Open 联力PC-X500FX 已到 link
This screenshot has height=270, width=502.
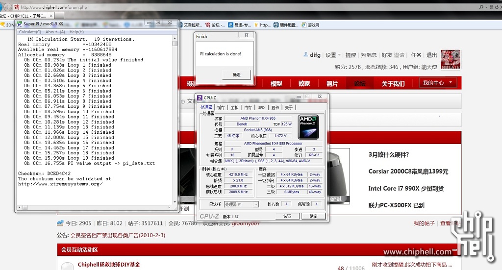click(x=396, y=205)
